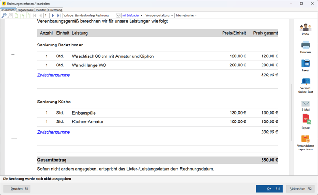Screen dimensions: 318x195
Task: Jump to the first page
Action: point(35,15)
